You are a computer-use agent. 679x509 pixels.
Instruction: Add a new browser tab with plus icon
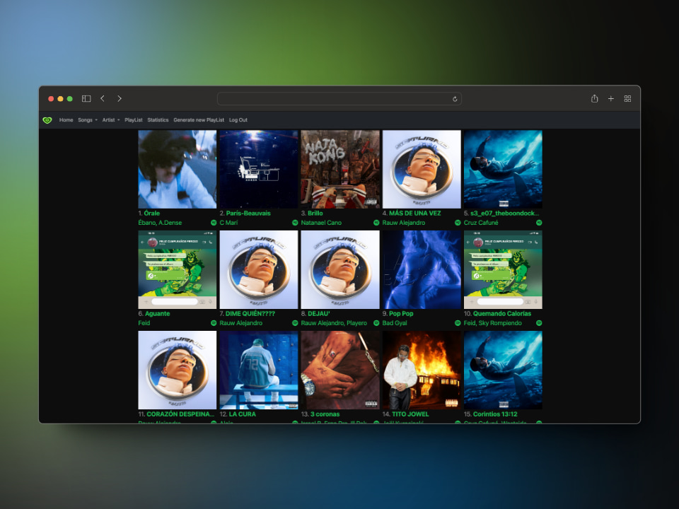coord(611,99)
